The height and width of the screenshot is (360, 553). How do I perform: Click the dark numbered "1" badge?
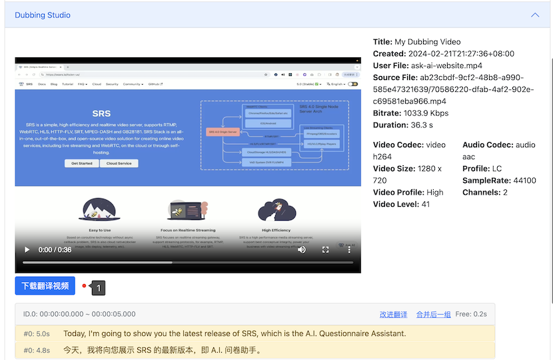click(x=99, y=288)
